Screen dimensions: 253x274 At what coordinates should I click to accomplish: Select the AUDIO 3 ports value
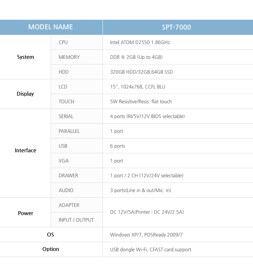point(141,190)
